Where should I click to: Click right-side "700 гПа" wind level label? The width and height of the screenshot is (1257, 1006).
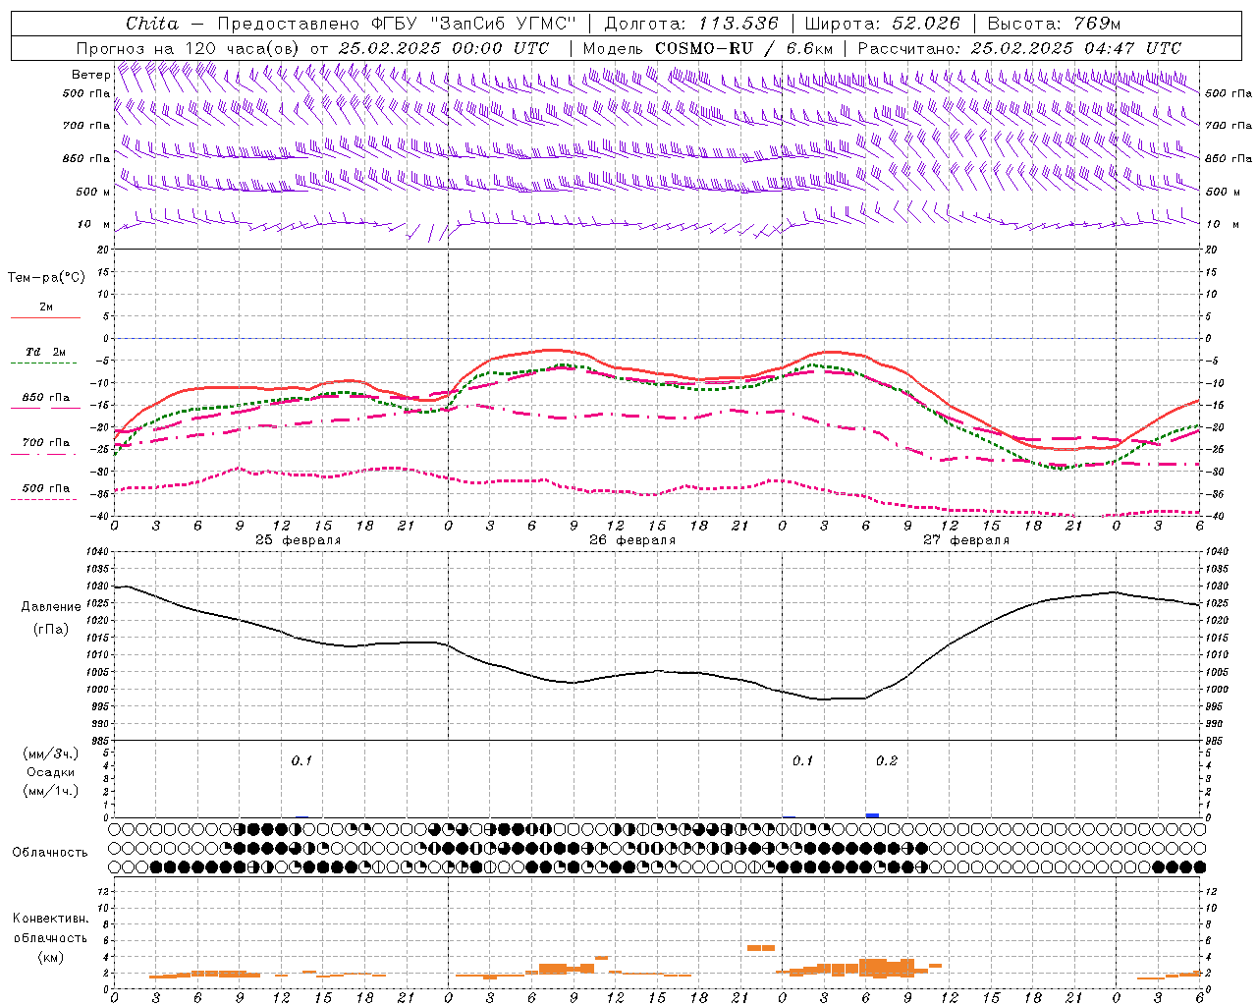(x=1229, y=126)
